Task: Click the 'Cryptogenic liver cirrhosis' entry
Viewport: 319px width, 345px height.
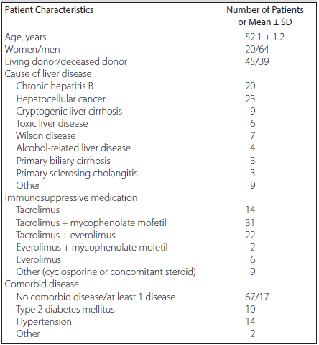Action: point(69,112)
